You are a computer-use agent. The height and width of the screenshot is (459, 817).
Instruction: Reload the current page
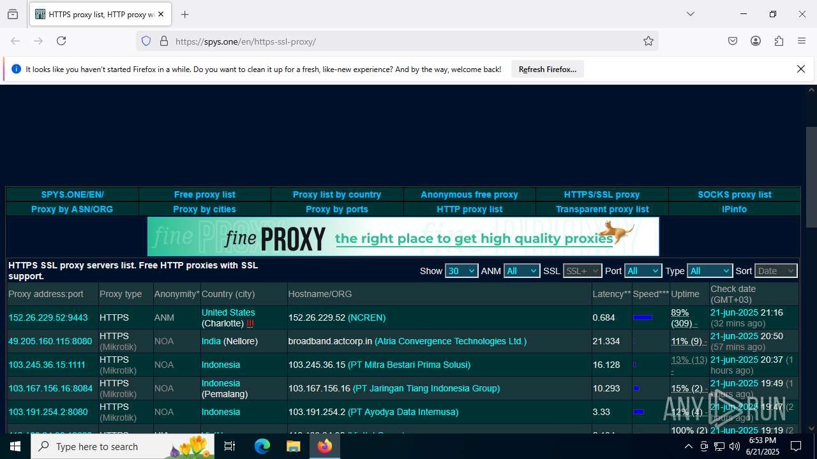pos(61,41)
